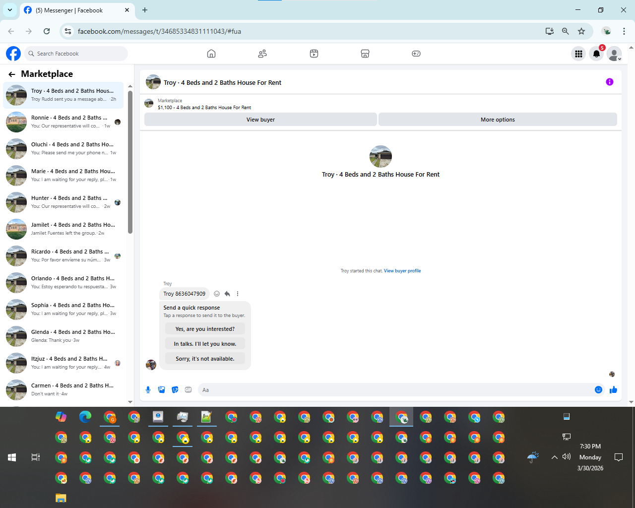Image resolution: width=635 pixels, height=508 pixels.
Task: Open the Windows notification center icon
Action: 619,457
